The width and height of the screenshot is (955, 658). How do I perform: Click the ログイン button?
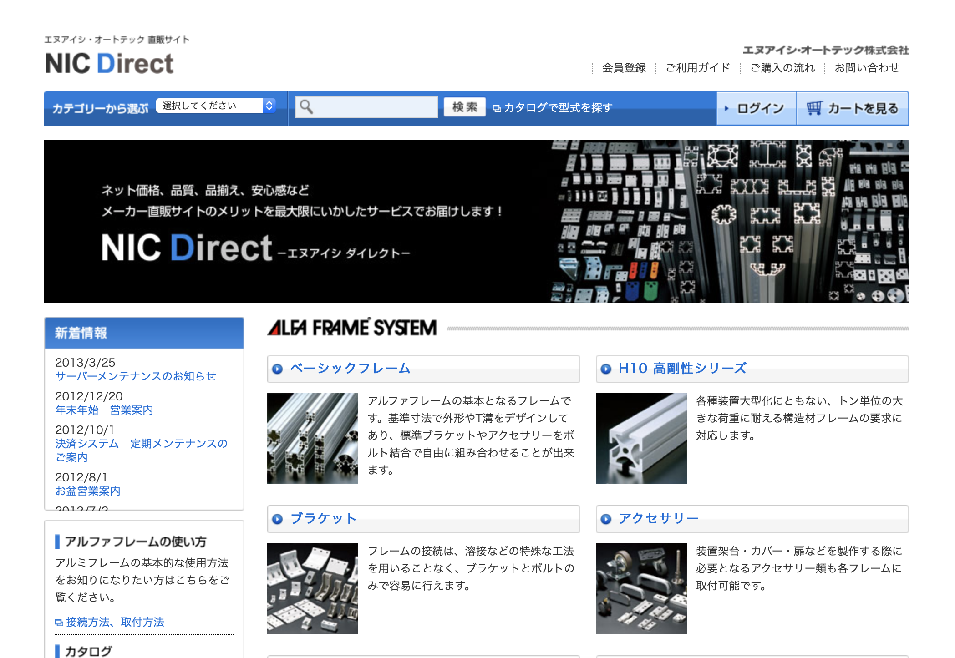[757, 108]
